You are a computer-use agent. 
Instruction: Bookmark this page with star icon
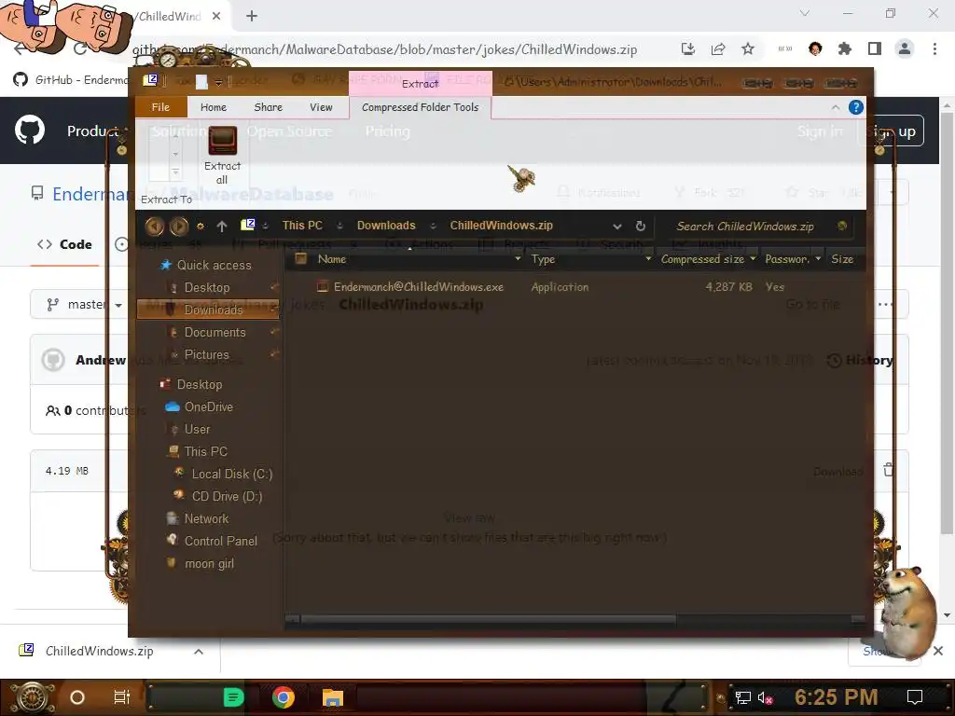coord(748,49)
